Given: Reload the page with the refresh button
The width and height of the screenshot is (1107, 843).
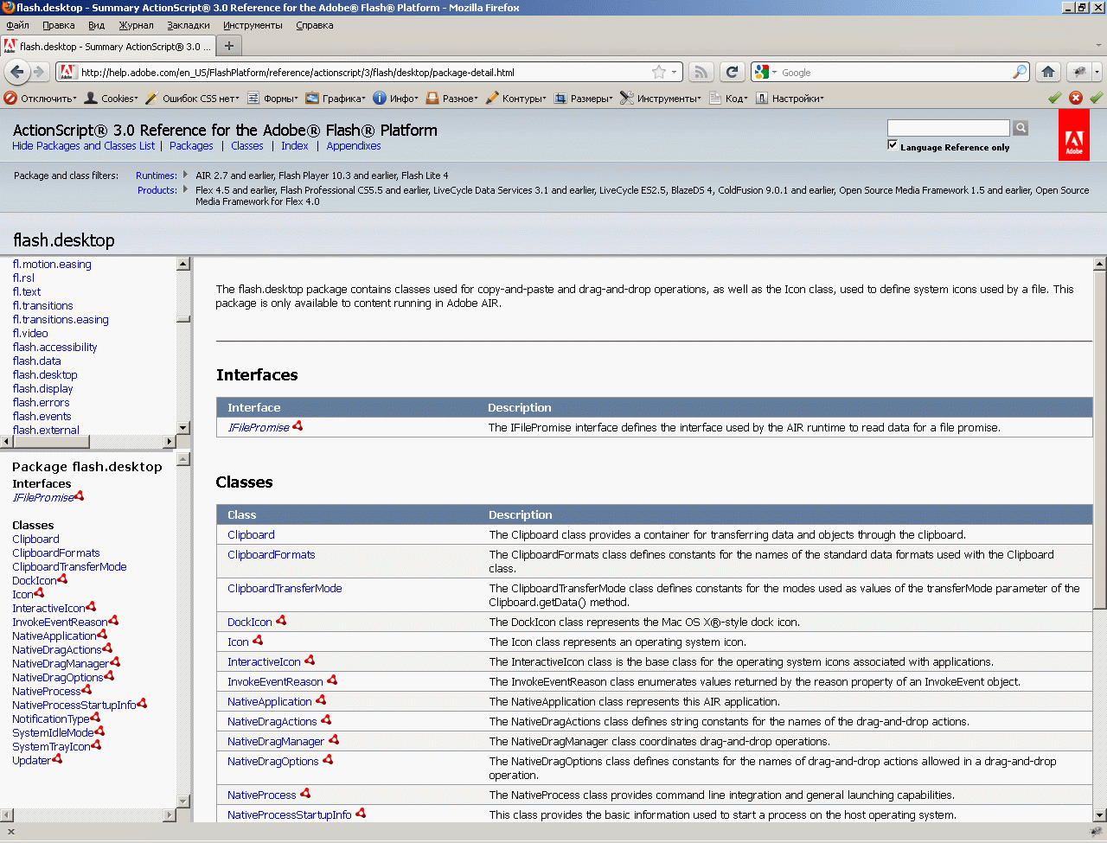Looking at the screenshot, I should 733,73.
